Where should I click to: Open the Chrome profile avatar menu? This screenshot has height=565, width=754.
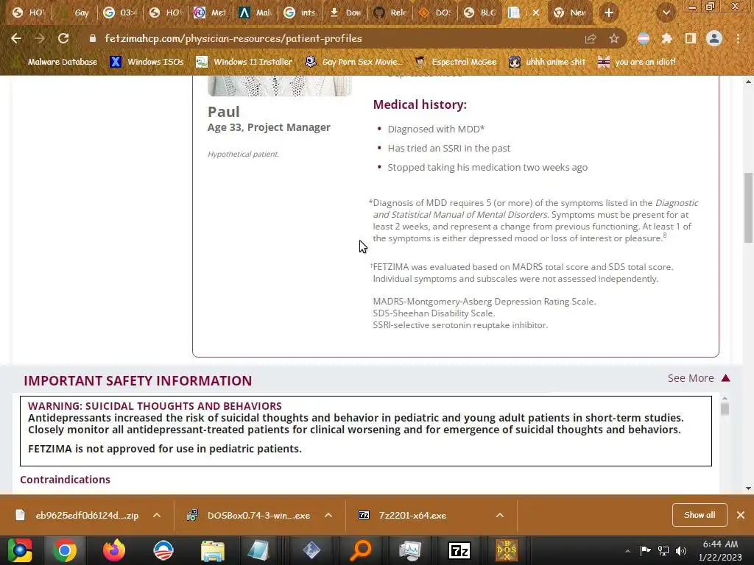pyautogui.click(x=714, y=38)
